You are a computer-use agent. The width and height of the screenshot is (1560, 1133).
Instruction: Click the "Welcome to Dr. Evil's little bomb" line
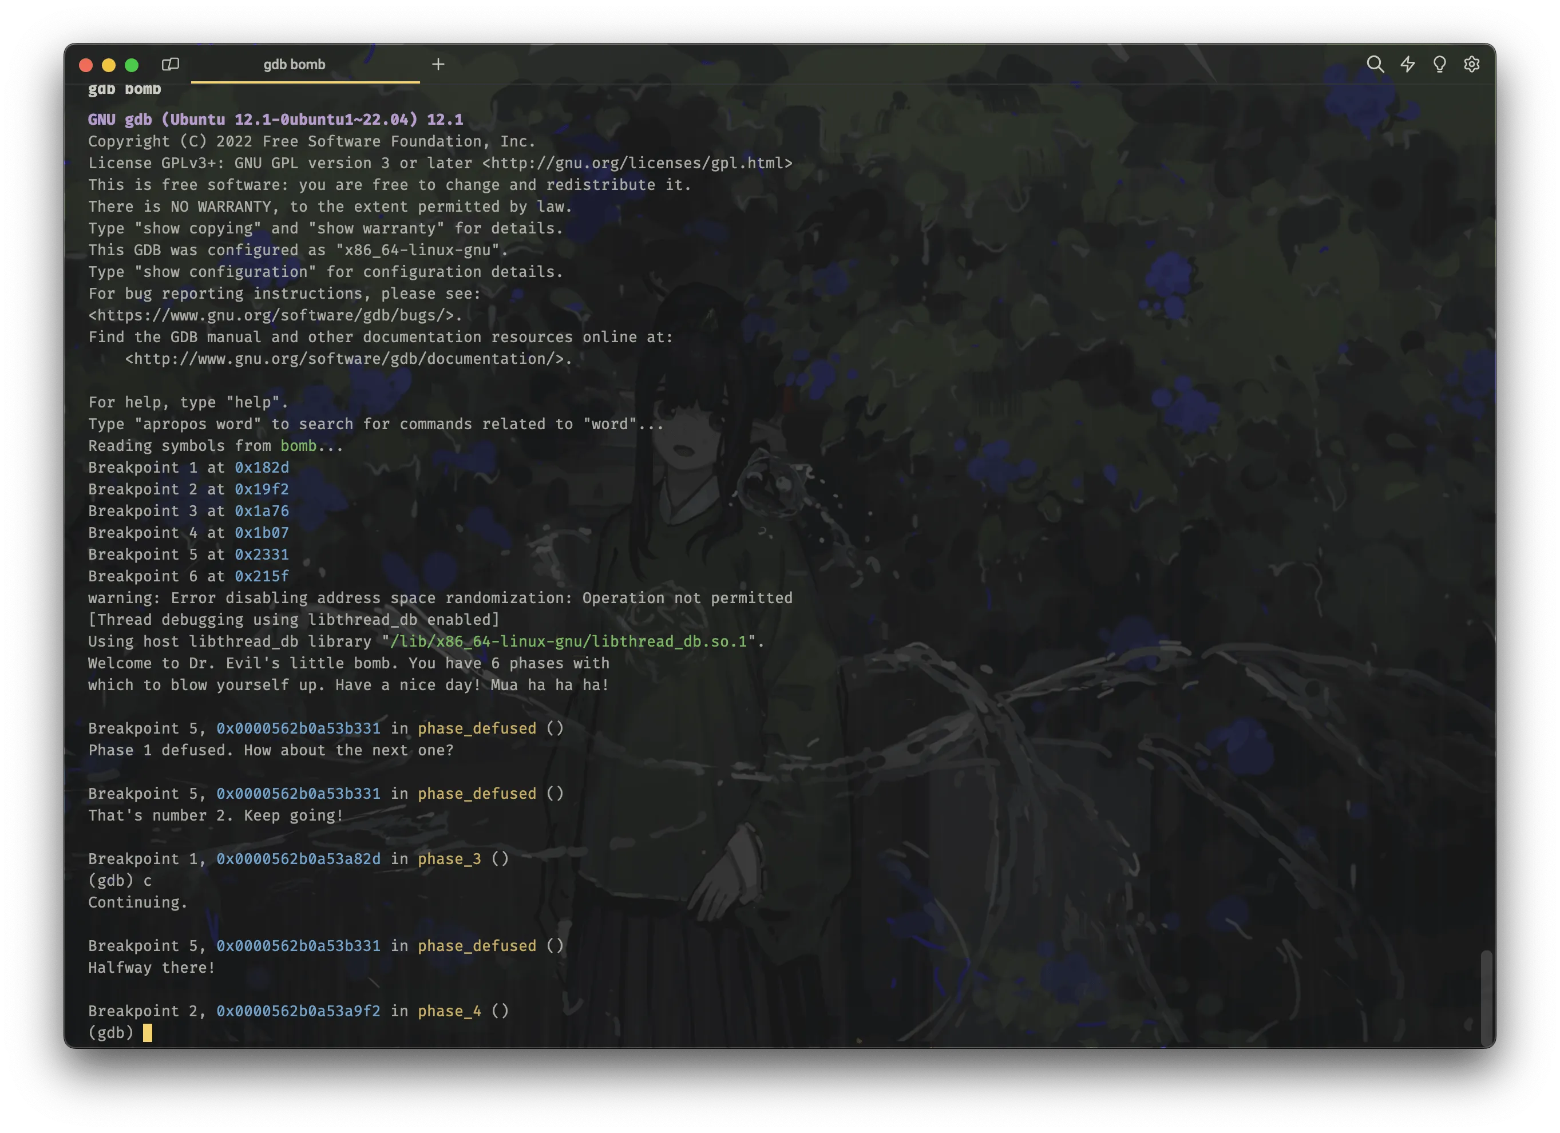pos(349,663)
